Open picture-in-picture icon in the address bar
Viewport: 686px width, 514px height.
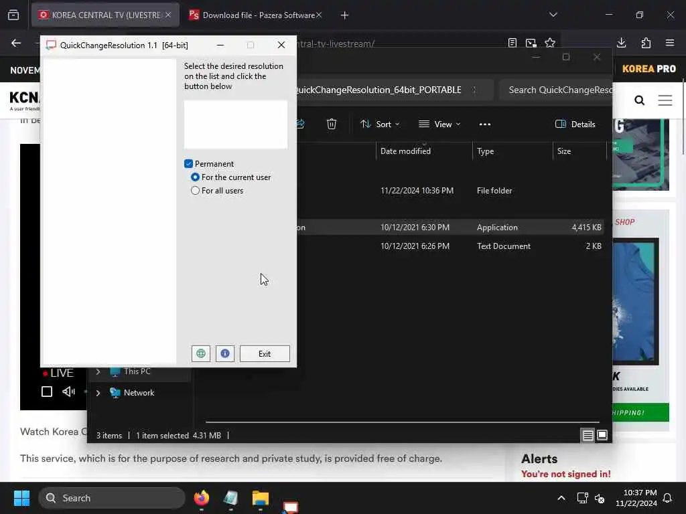point(531,43)
